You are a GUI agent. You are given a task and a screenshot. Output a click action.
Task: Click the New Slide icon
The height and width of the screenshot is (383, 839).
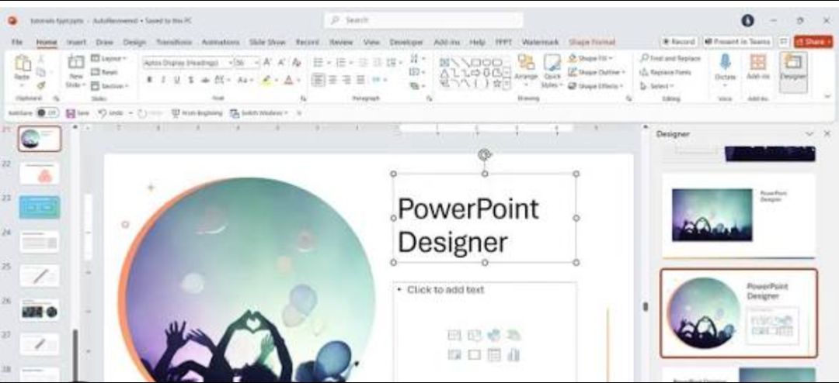click(x=75, y=63)
